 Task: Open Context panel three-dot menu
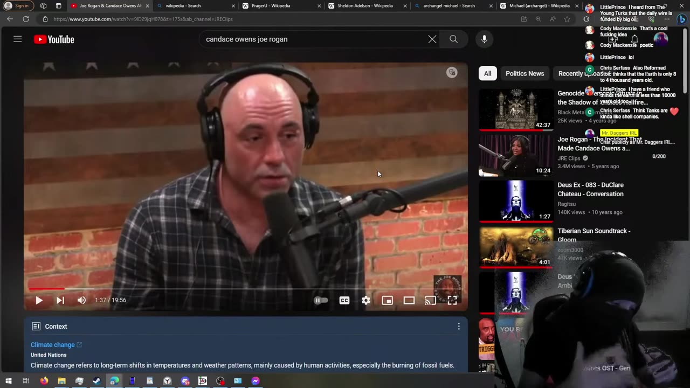(x=459, y=326)
